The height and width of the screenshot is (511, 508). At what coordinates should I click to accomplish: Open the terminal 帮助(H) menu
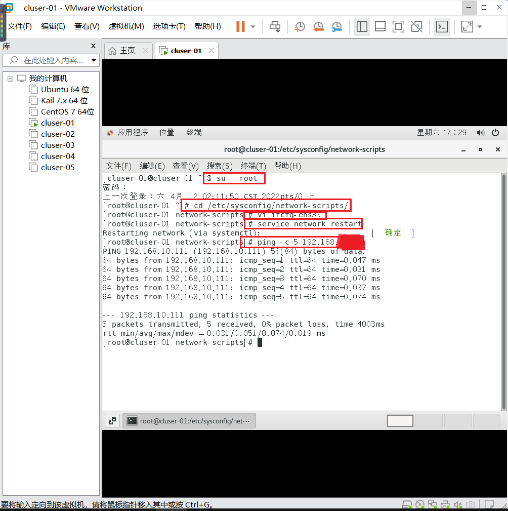click(x=287, y=166)
